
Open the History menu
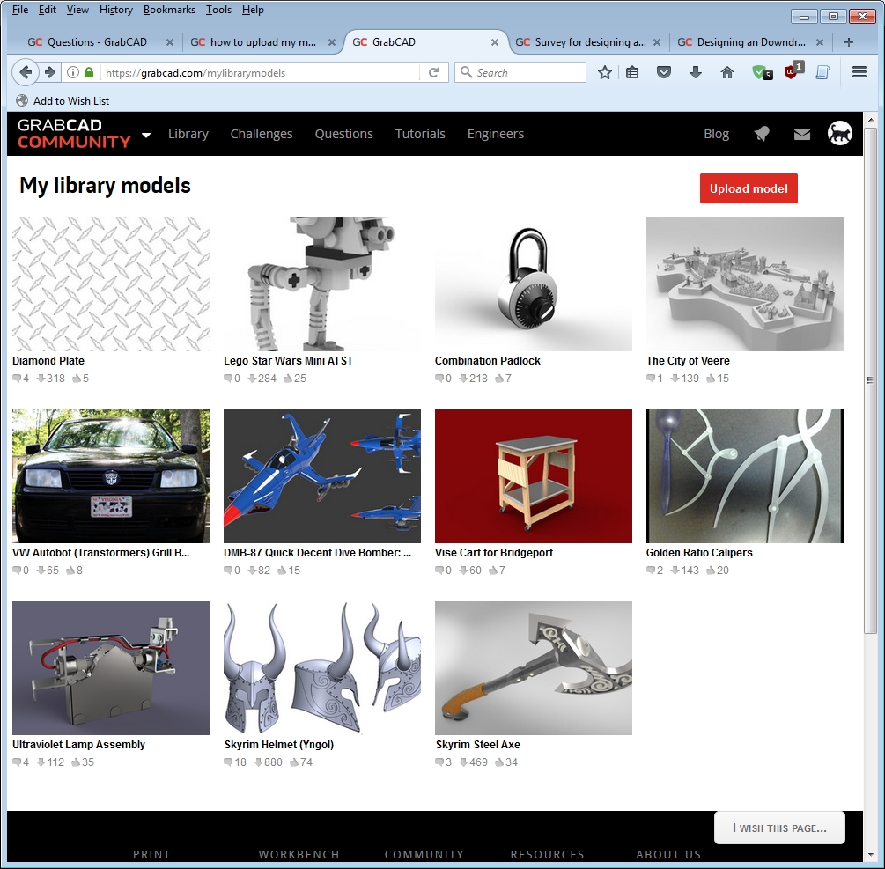[x=115, y=10]
